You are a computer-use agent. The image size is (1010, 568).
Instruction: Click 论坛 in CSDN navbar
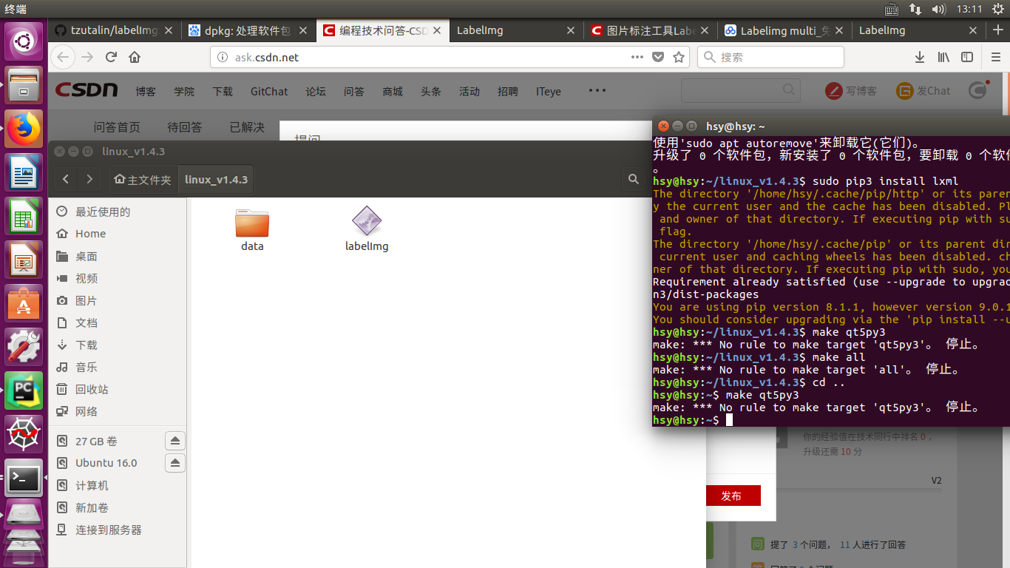pyautogui.click(x=316, y=92)
